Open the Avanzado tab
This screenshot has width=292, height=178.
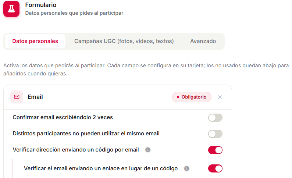coord(203,41)
